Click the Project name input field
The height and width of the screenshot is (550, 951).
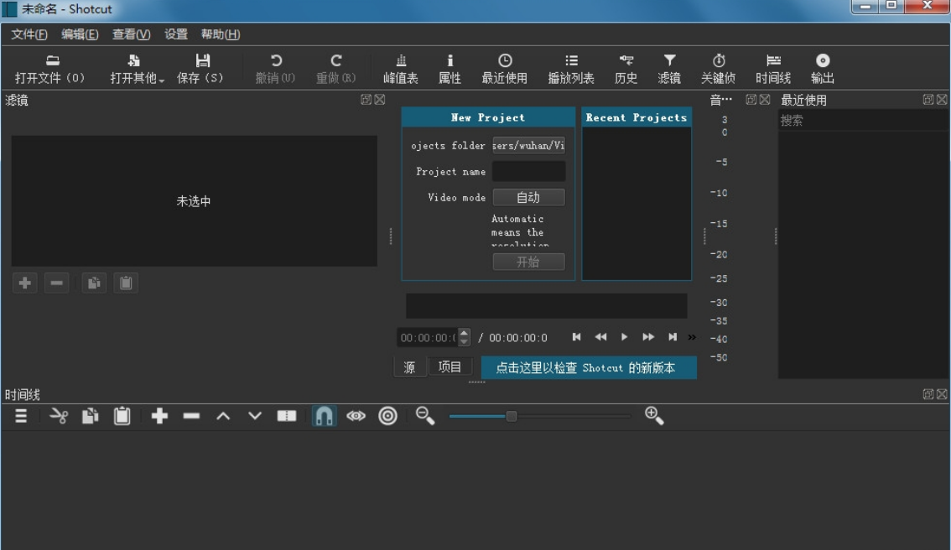pyautogui.click(x=528, y=172)
